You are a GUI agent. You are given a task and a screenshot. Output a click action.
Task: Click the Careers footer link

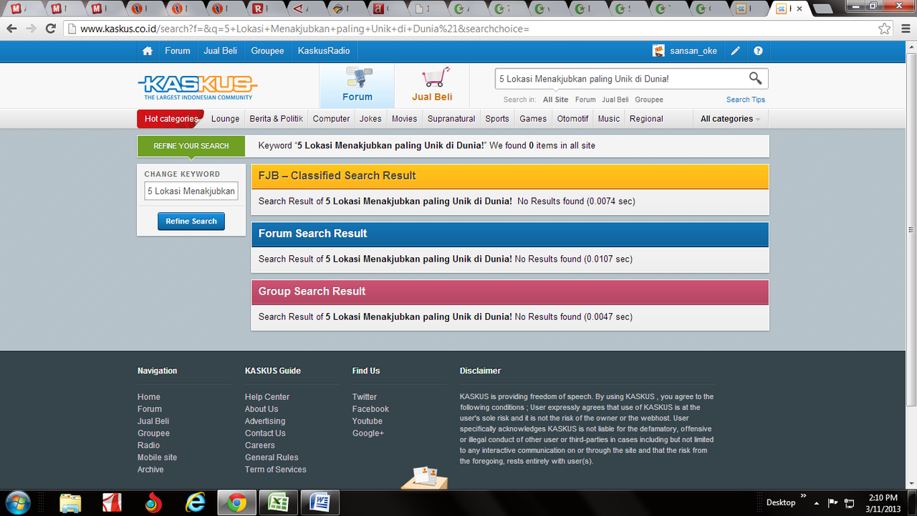(x=260, y=445)
